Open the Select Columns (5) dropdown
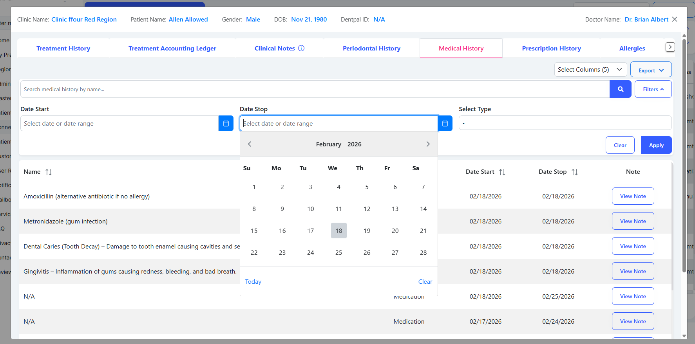695x344 pixels. [590, 69]
